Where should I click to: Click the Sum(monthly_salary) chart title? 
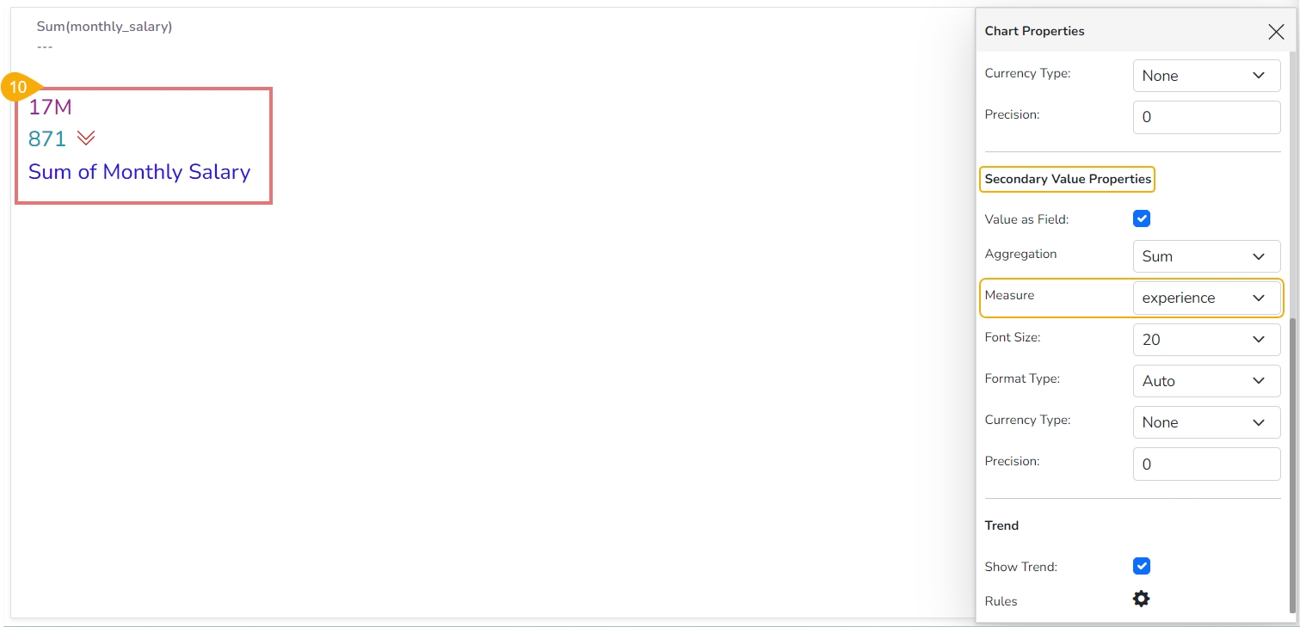pyautogui.click(x=104, y=27)
